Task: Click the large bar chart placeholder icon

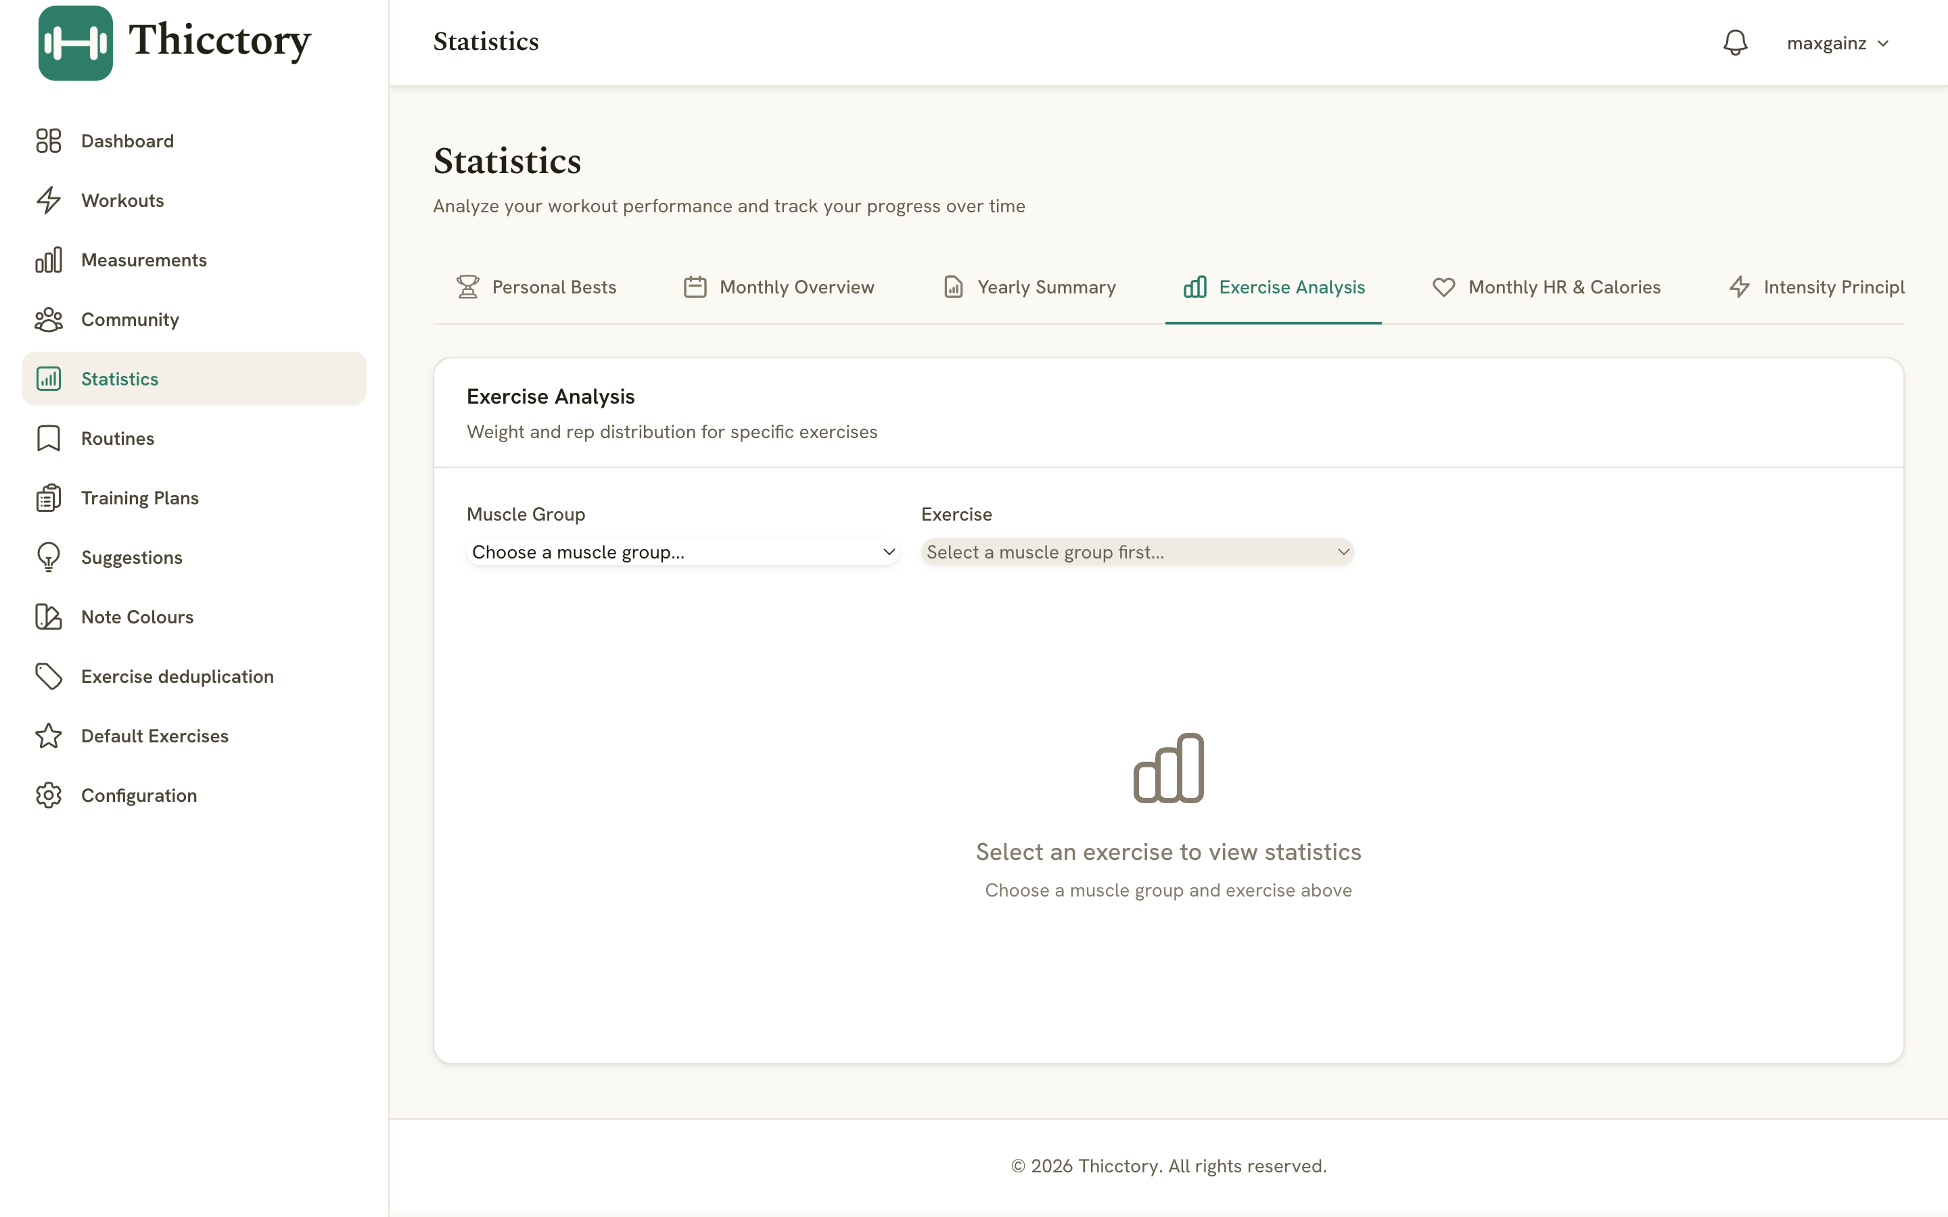Action: pos(1169,768)
